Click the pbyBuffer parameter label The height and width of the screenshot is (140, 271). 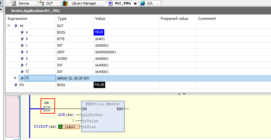point(92,115)
